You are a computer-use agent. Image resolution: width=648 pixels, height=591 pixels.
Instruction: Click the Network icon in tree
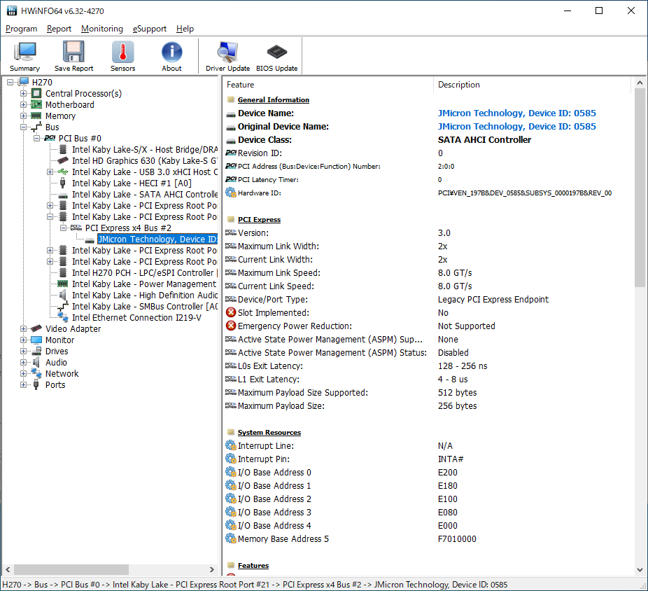click(x=36, y=373)
